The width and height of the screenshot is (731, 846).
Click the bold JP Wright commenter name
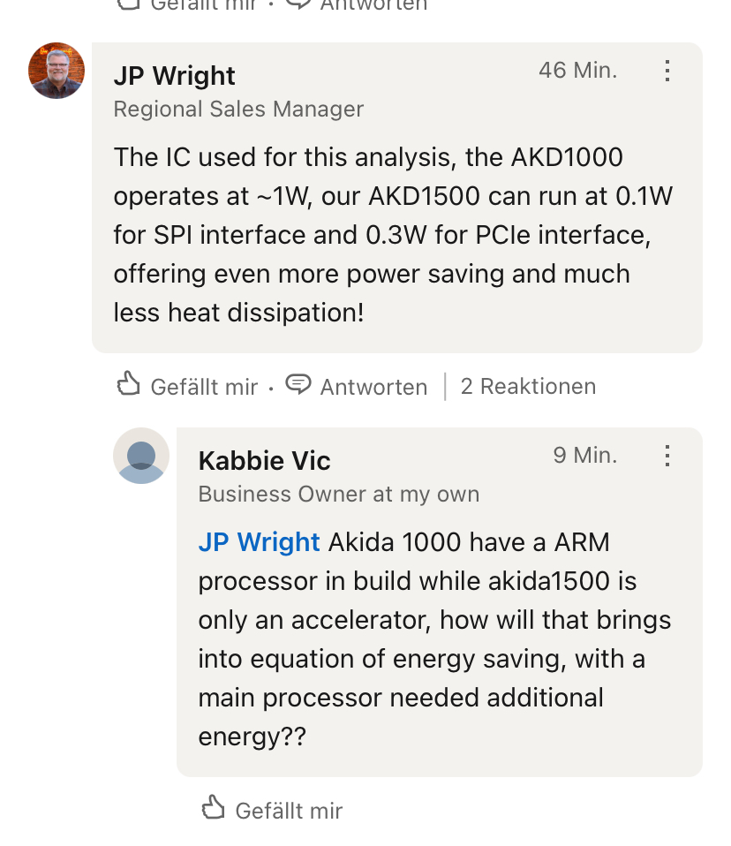[175, 76]
